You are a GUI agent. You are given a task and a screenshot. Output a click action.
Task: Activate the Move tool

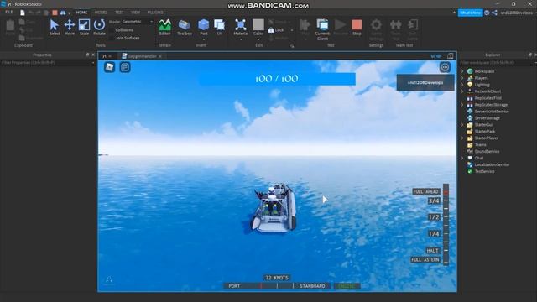pyautogui.click(x=69, y=27)
